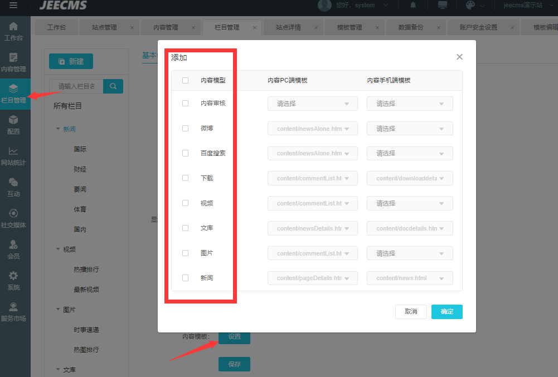Image resolution: width=558 pixels, height=377 pixels.
Task: Open the 内容管理 sidebar icon
Action: [13, 57]
